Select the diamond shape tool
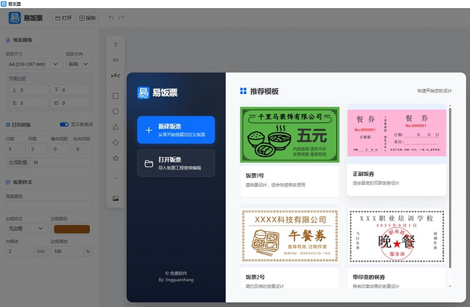 coord(116,143)
